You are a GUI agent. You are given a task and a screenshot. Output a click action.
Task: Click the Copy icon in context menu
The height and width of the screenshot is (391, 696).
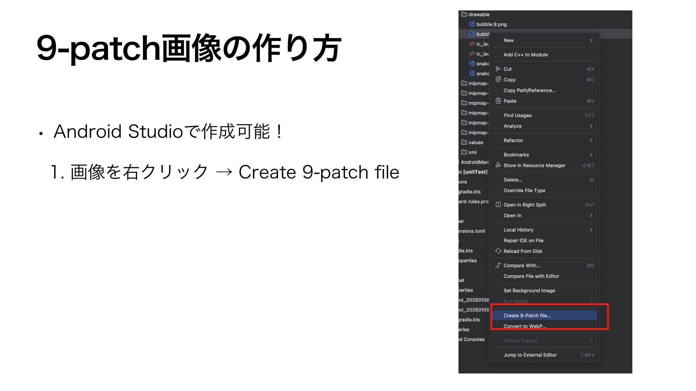[x=498, y=80]
